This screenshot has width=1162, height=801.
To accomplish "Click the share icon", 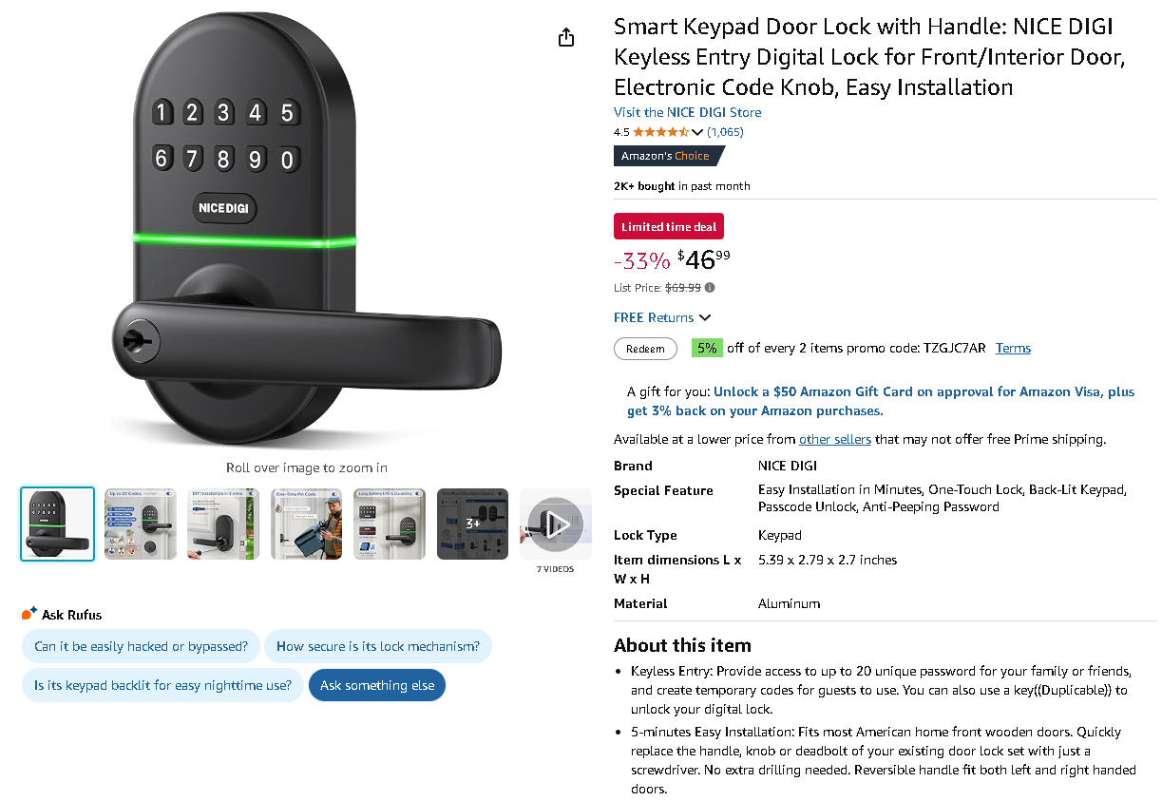I will coord(565,37).
